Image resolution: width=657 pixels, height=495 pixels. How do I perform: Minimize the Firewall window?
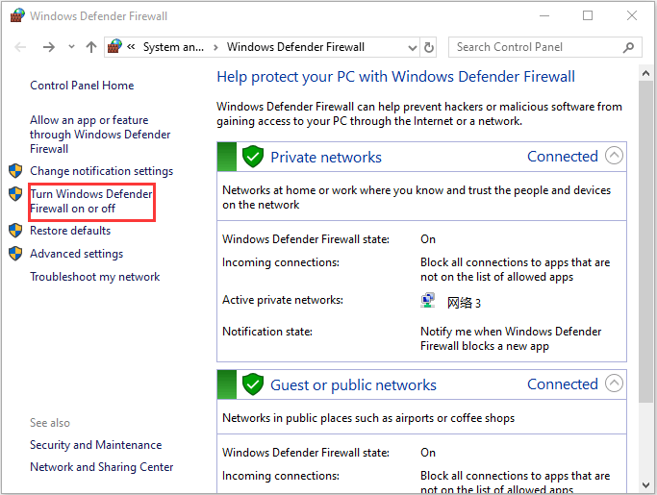click(544, 16)
